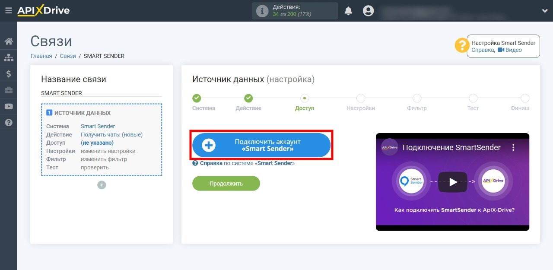Click the (не указано) access link
Viewport: 553px width, 270px height.
[x=97, y=143]
